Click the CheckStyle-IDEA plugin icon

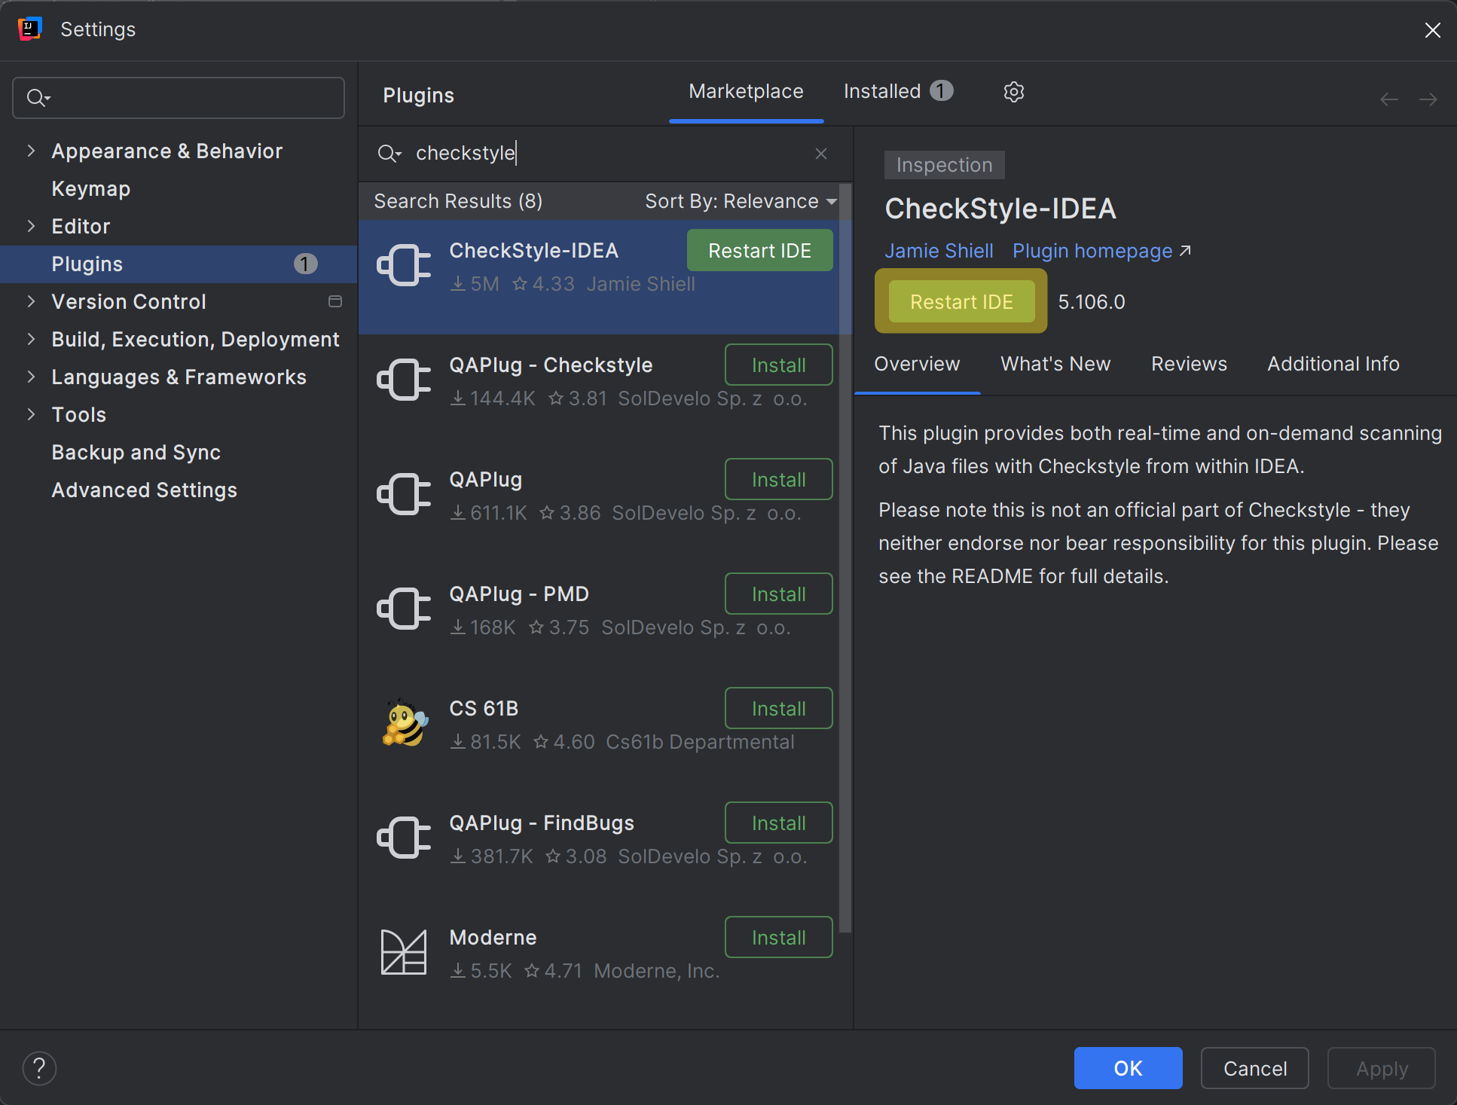405,265
